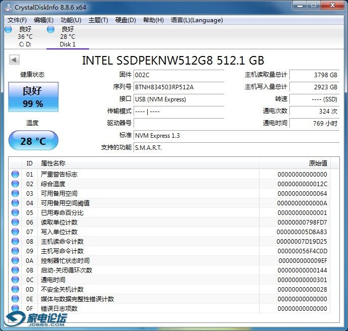
Task: Click the status orb for row 04
Action: (15, 203)
